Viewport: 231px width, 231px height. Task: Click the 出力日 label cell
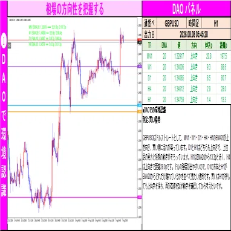[149, 34]
